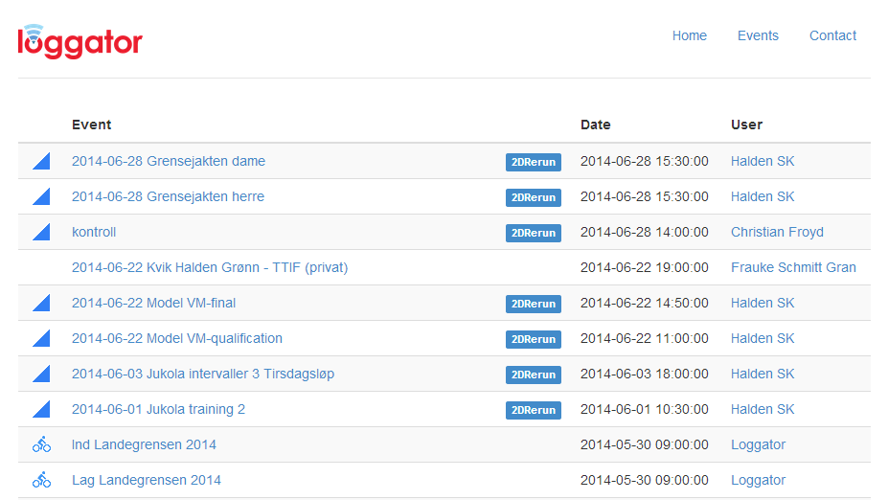Open Ind Landegrensen 2014 event

(x=144, y=444)
